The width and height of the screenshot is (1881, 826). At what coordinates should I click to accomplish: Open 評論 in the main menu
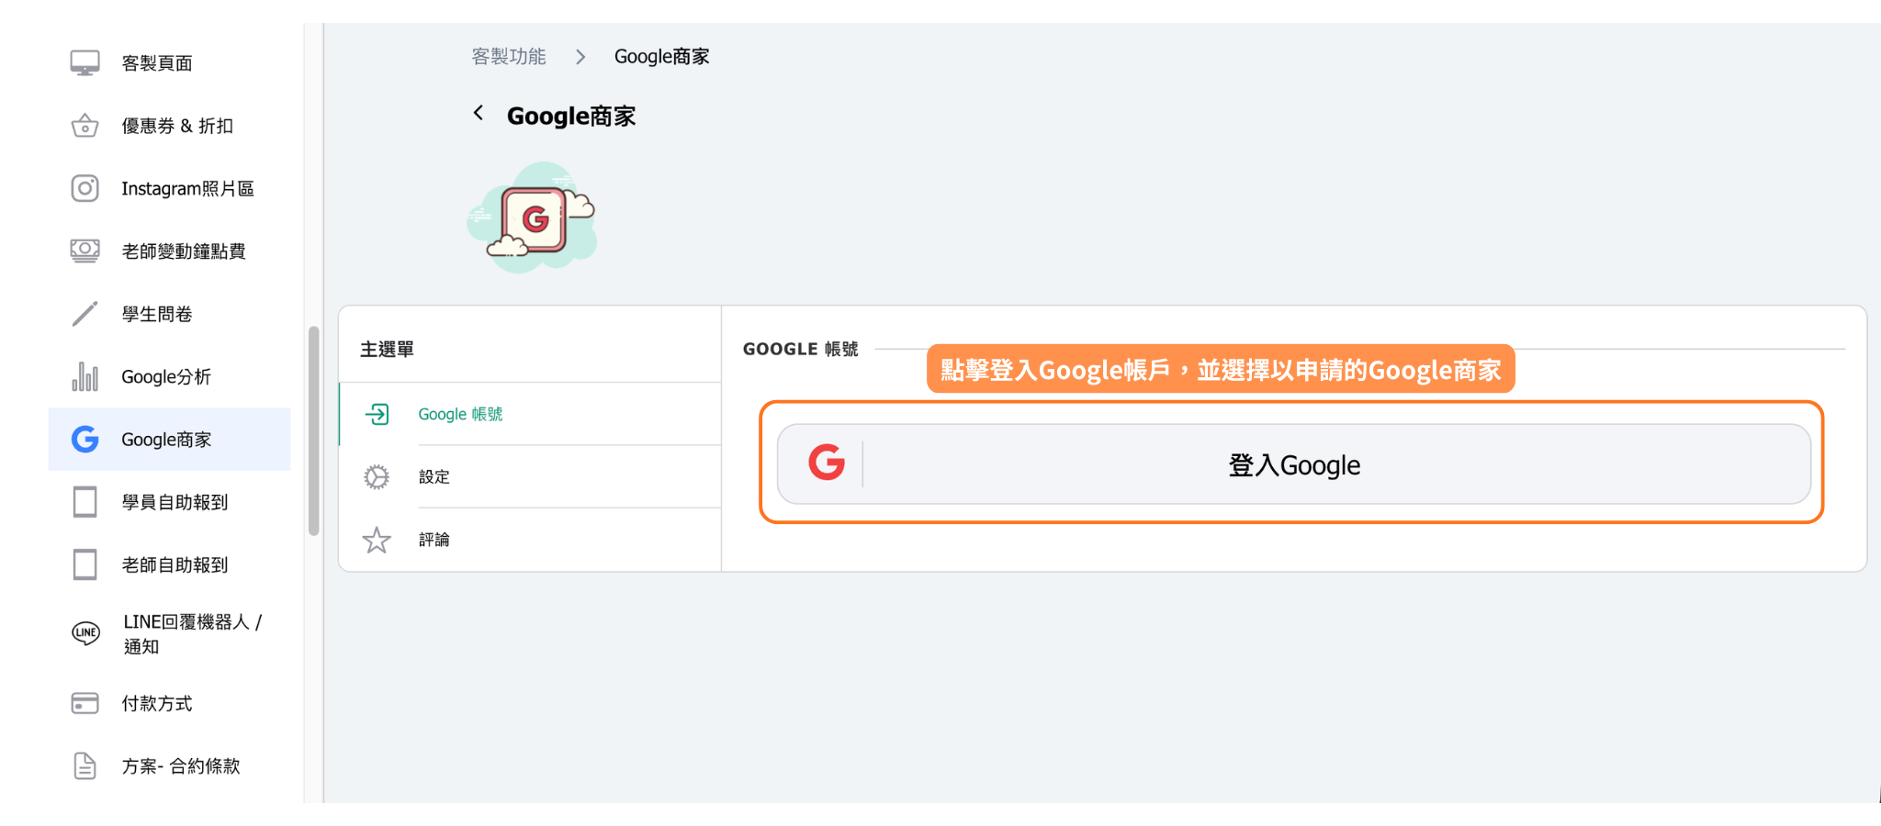(x=434, y=540)
